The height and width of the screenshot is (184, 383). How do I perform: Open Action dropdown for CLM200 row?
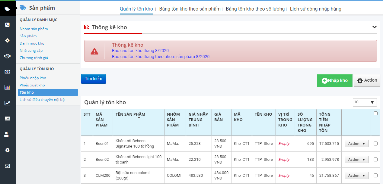(x=356, y=176)
